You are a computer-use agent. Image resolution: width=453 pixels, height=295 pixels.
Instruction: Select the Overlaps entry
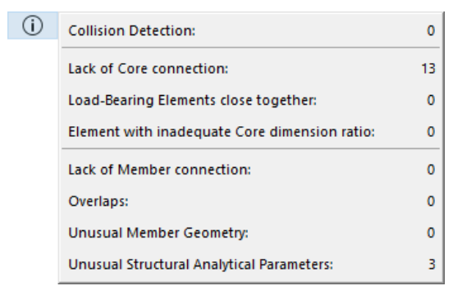(x=251, y=201)
